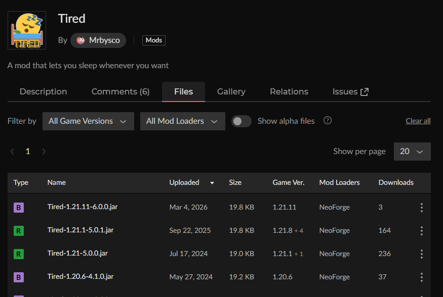Go to next page arrow
Viewport: 443px width, 297px height.
[44, 152]
